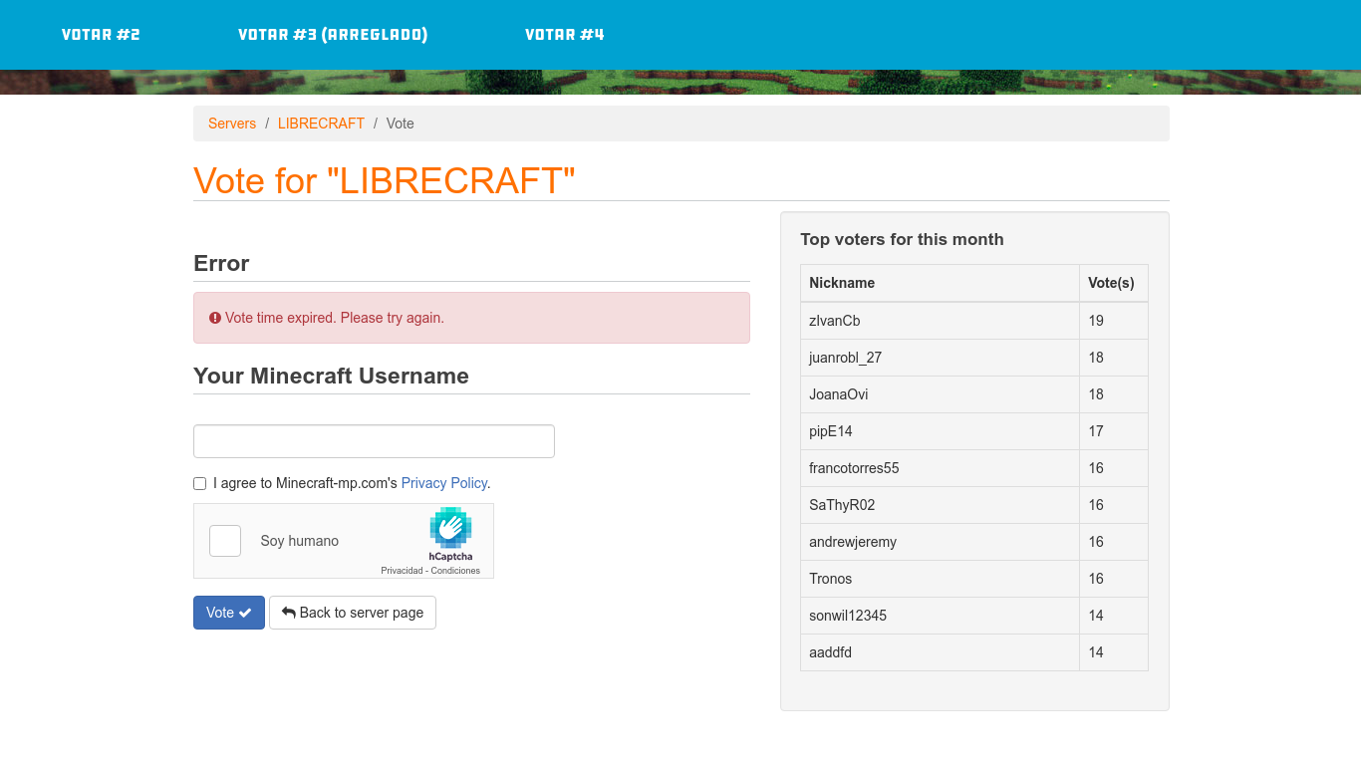Open the Privacy Policy link

point(443,483)
